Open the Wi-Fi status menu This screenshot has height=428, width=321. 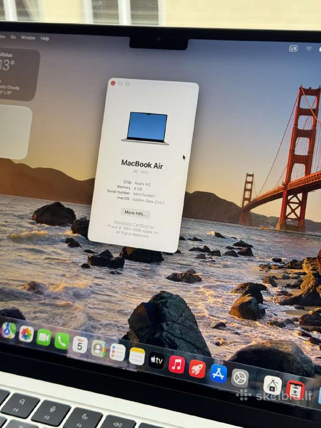(309, 49)
